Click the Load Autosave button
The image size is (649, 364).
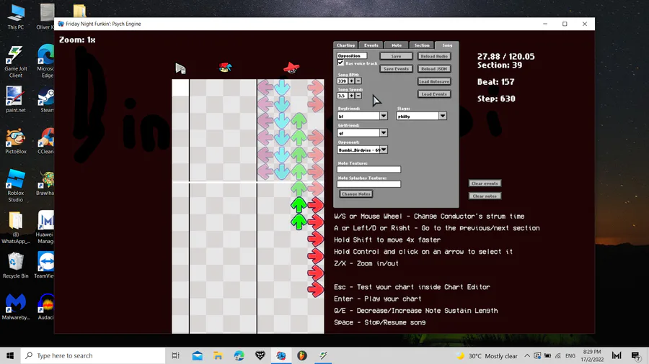click(x=434, y=82)
